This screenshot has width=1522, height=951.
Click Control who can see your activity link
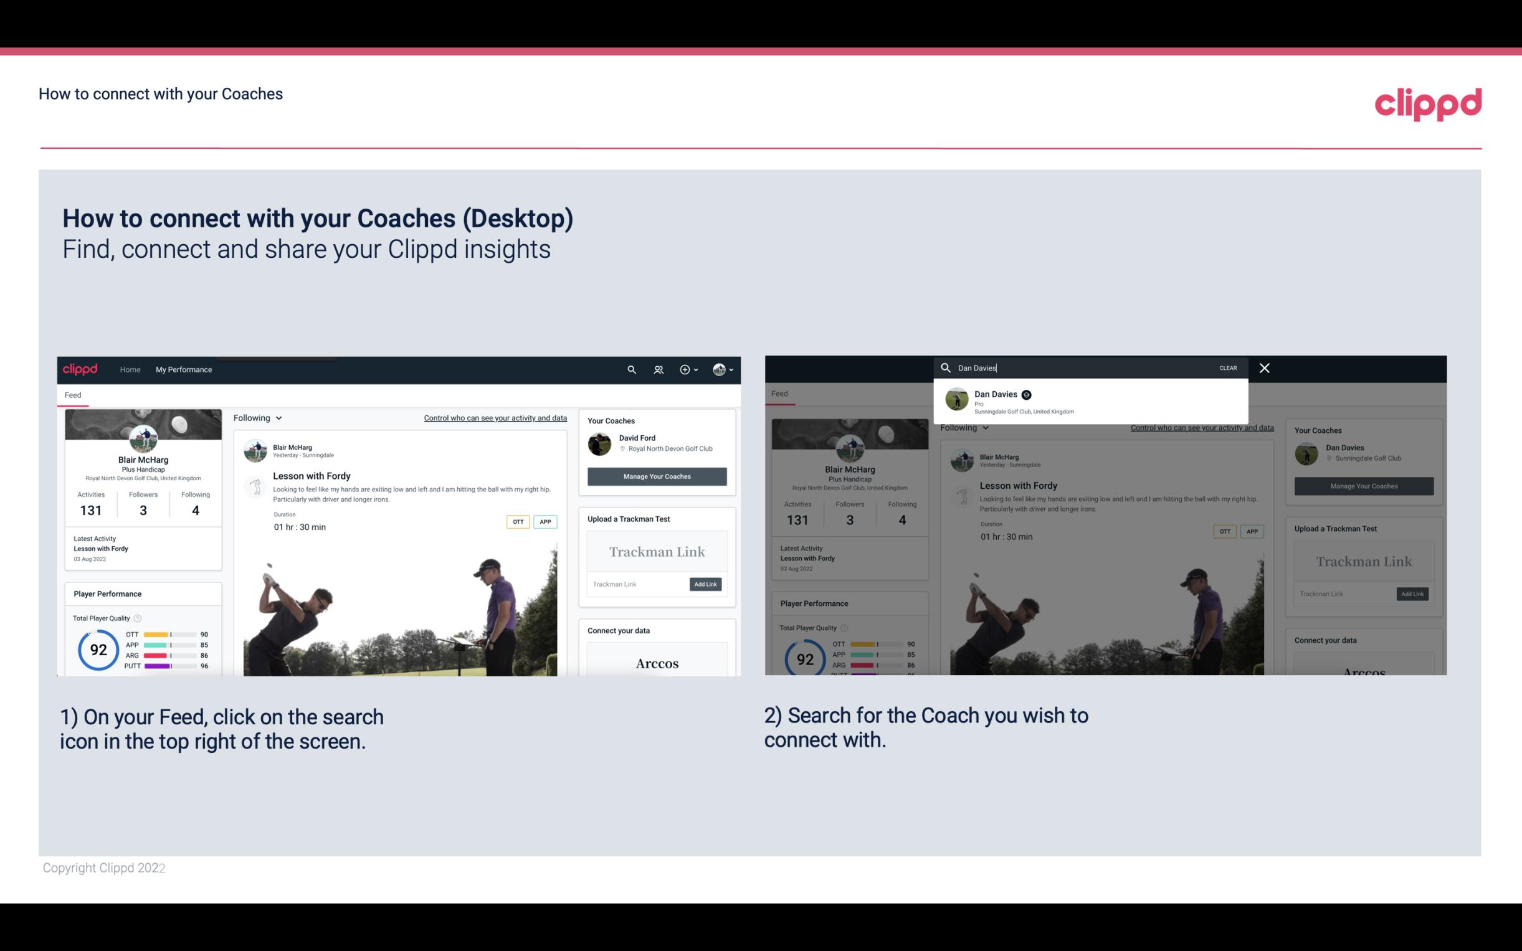497,417
